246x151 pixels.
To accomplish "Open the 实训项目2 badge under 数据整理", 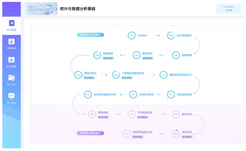I will (x=108, y=58).
